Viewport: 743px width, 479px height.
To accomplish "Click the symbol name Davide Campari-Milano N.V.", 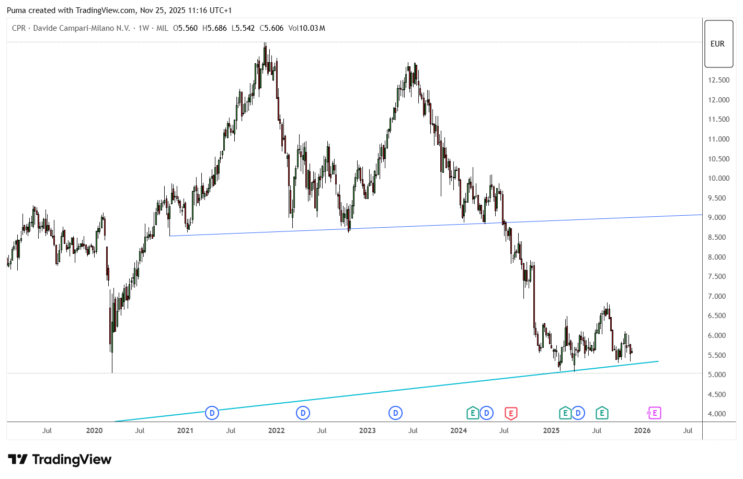I will point(82,28).
